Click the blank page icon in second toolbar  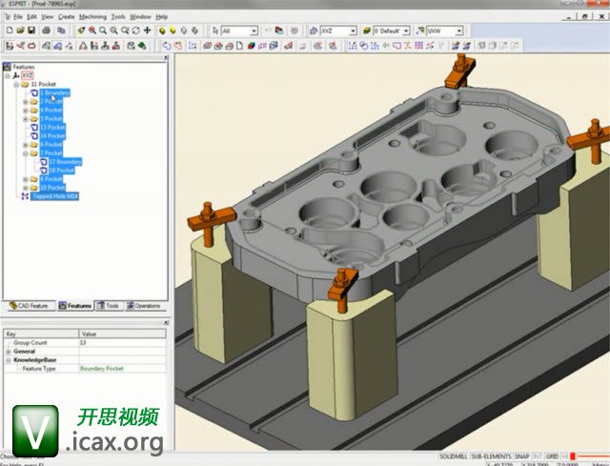click(x=240, y=46)
